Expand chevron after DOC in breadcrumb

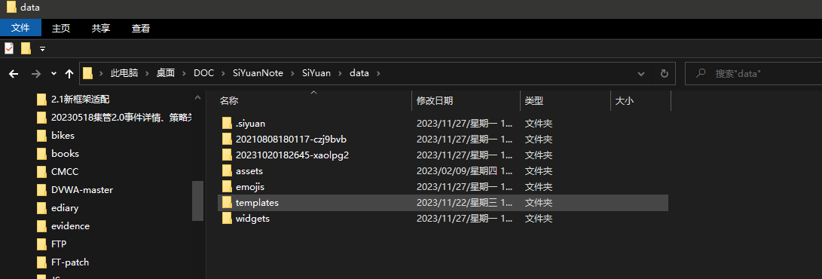point(223,73)
